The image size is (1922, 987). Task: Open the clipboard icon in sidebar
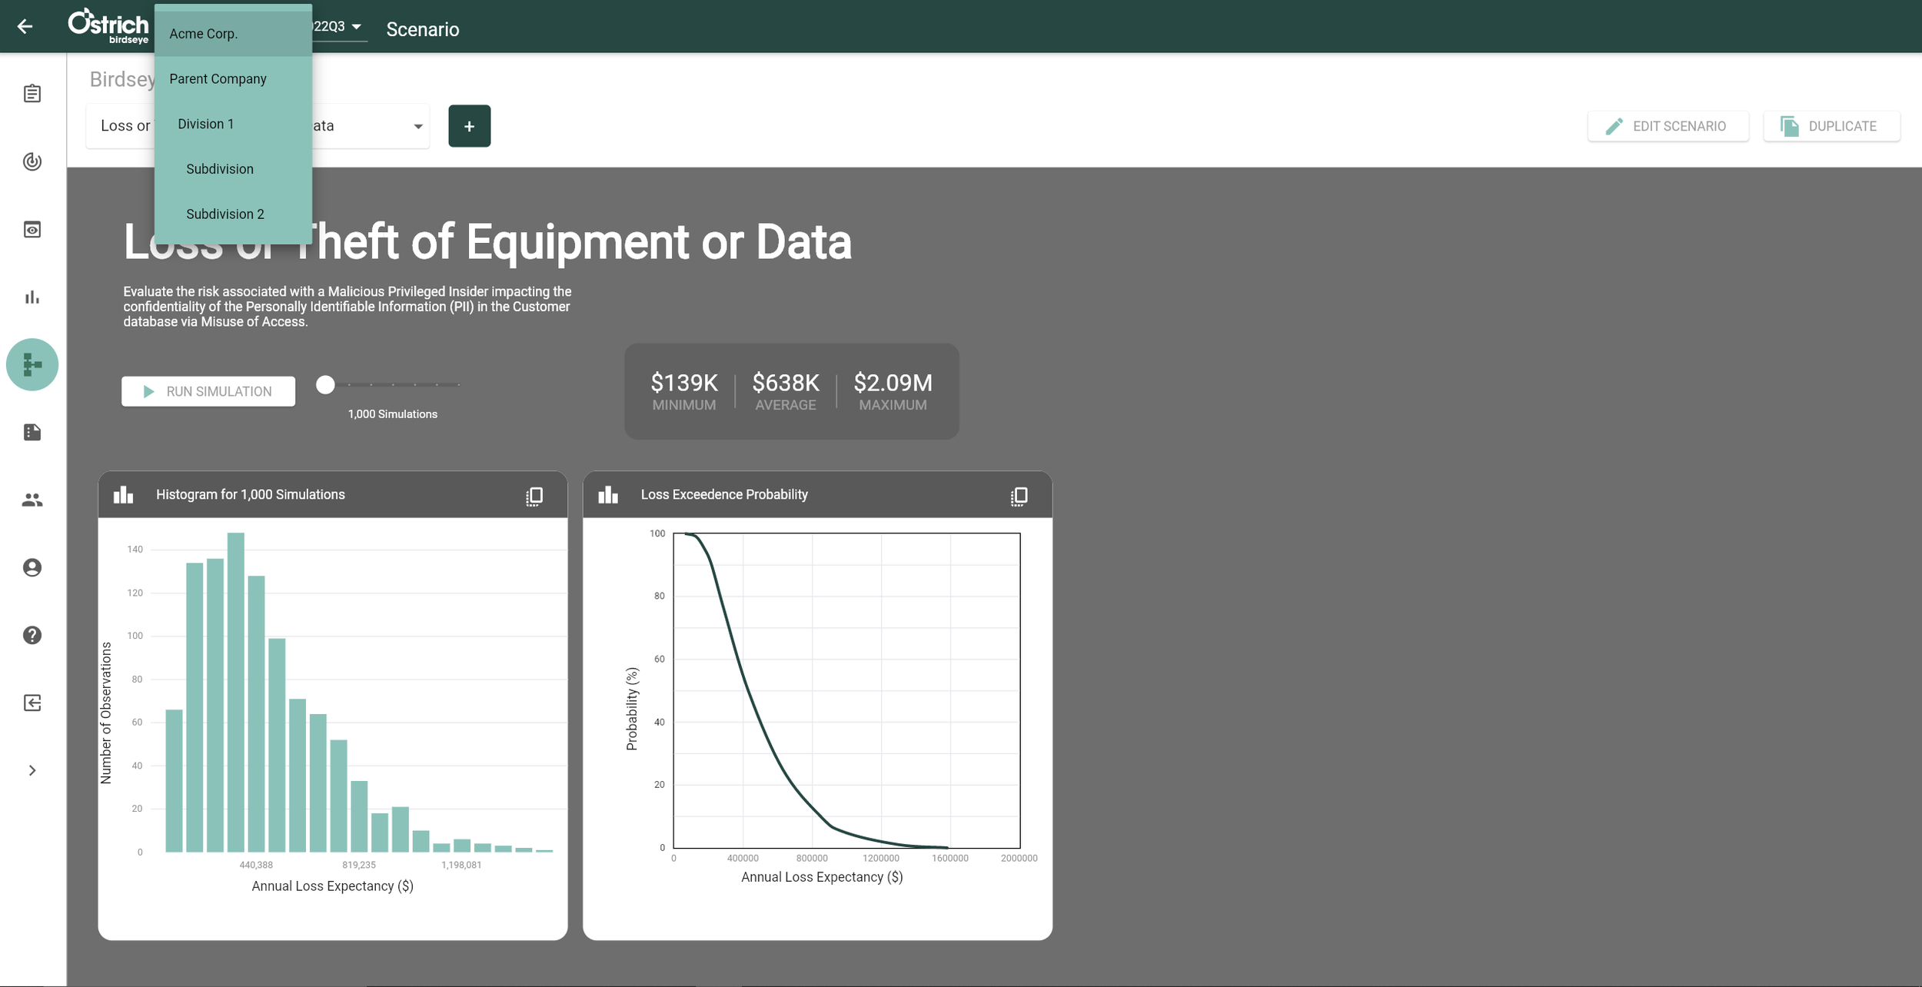[32, 94]
